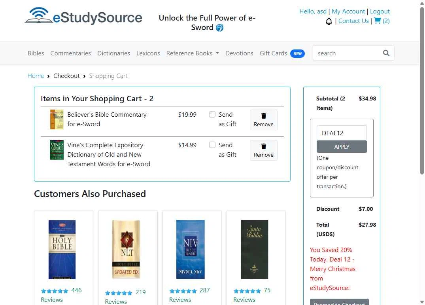This screenshot has width=425, height=305.
Task: Click the eStudySource logo
Action: coord(83,16)
